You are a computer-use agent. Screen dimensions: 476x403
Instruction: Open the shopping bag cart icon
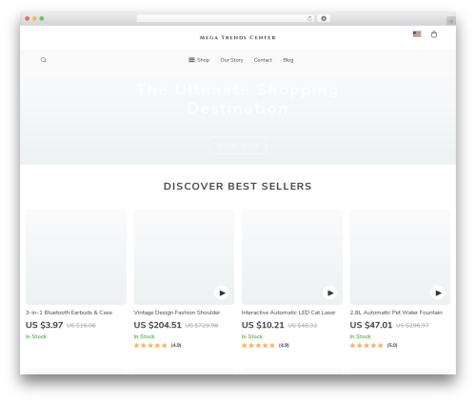pyautogui.click(x=434, y=34)
